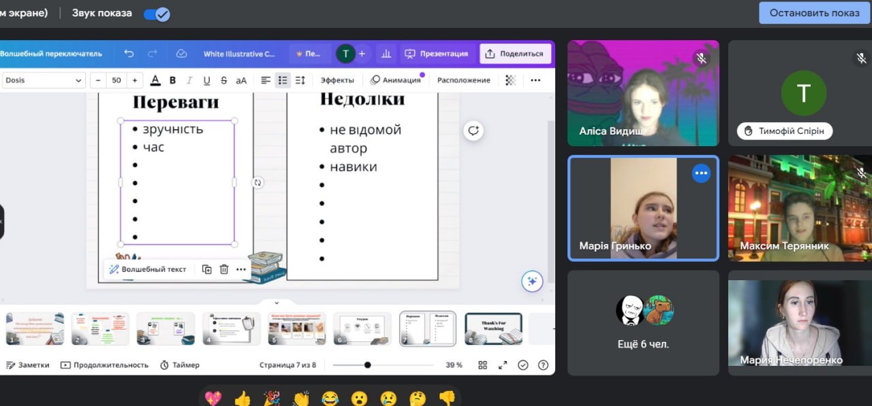
Task: Duplicate the selected element
Action: (206, 269)
